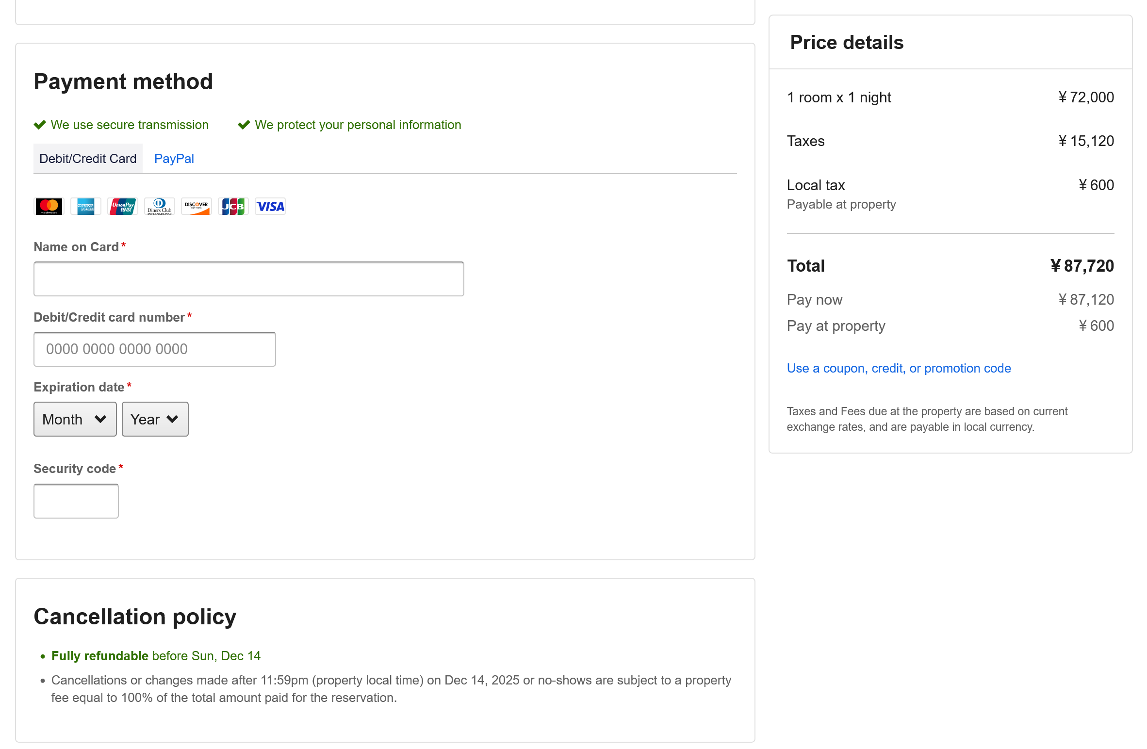This screenshot has width=1147, height=749.
Task: Click the Total amount ¥87,720
Action: point(1081,266)
